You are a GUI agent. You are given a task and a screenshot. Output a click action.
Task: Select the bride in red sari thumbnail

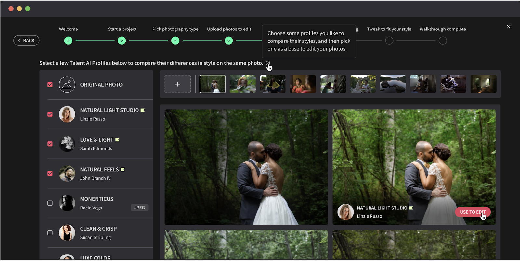click(x=303, y=84)
